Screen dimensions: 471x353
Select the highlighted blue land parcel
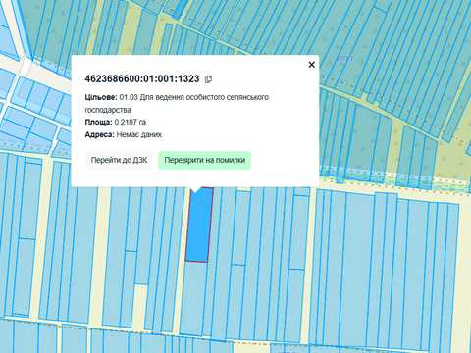point(199,226)
